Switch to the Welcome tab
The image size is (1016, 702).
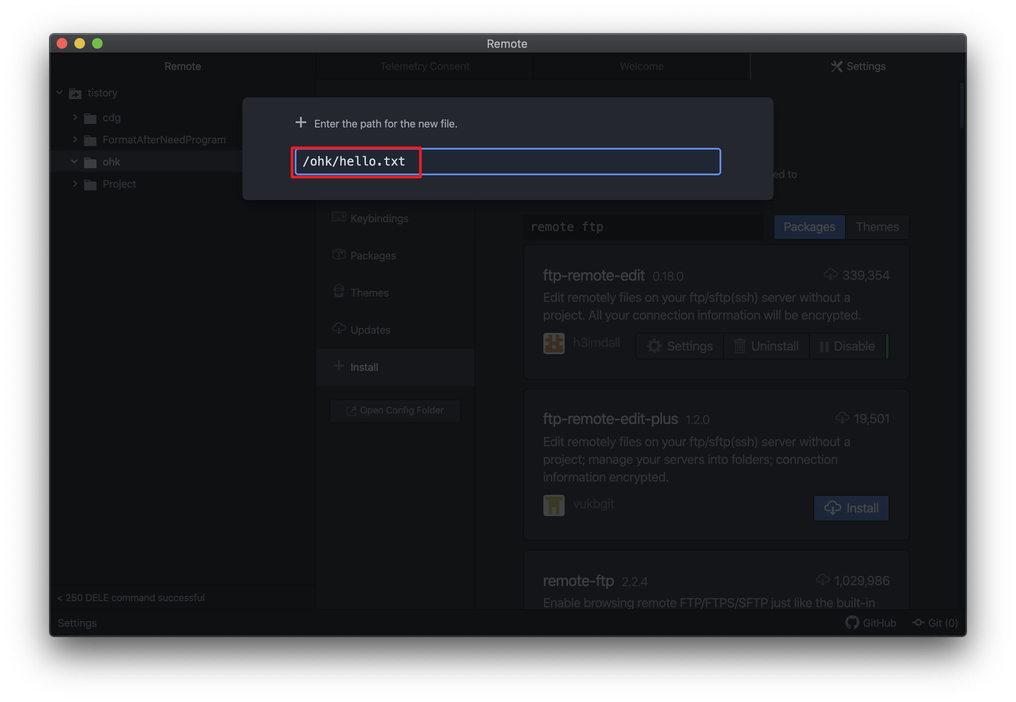click(x=641, y=66)
